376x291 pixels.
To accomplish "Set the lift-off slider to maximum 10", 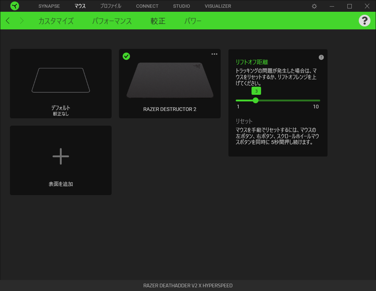I will click(320, 100).
